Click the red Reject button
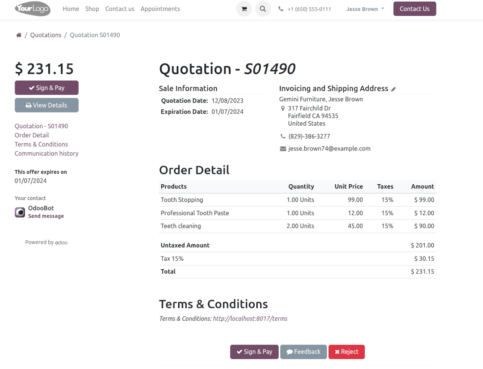Viewport: 483px width, 369px height. point(346,352)
